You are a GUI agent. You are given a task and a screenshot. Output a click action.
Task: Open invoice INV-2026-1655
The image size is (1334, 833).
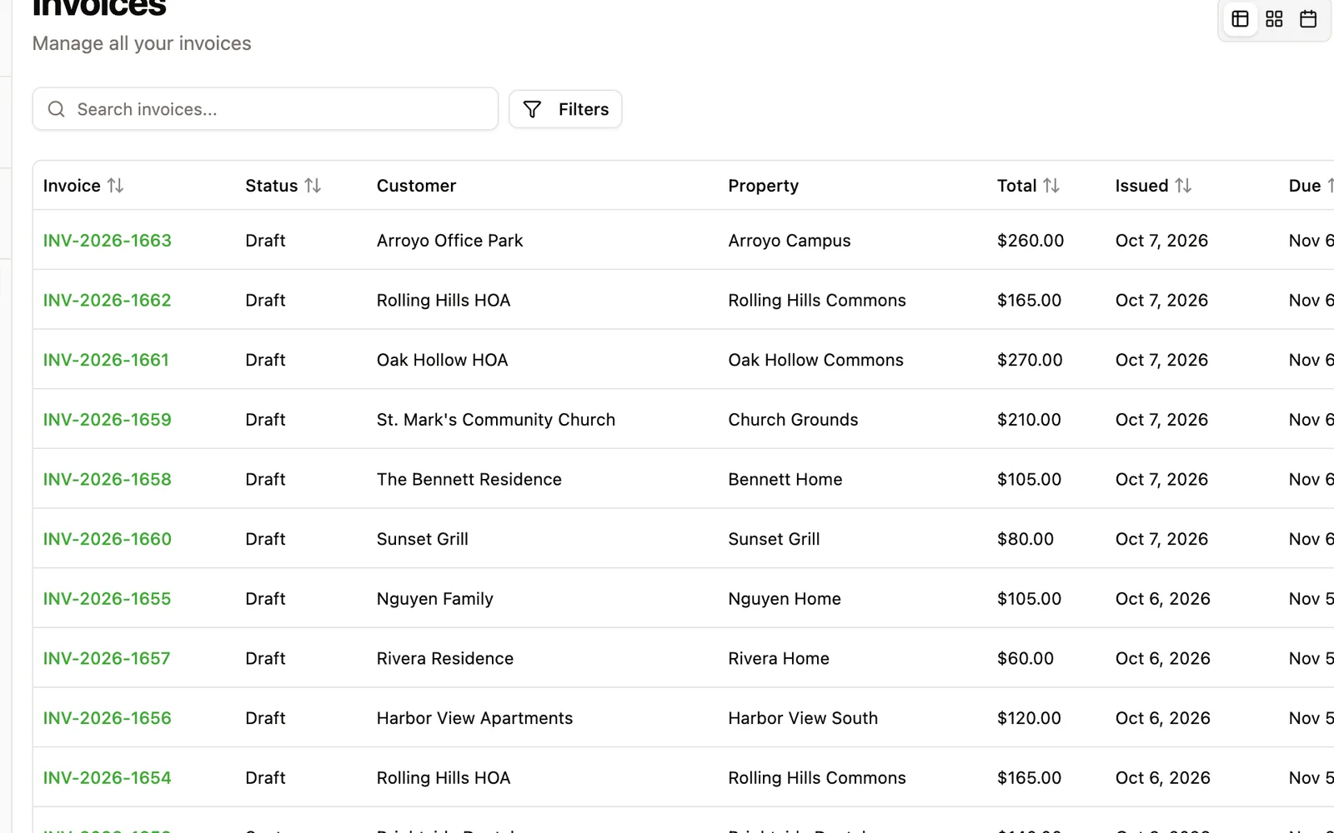[x=108, y=599]
